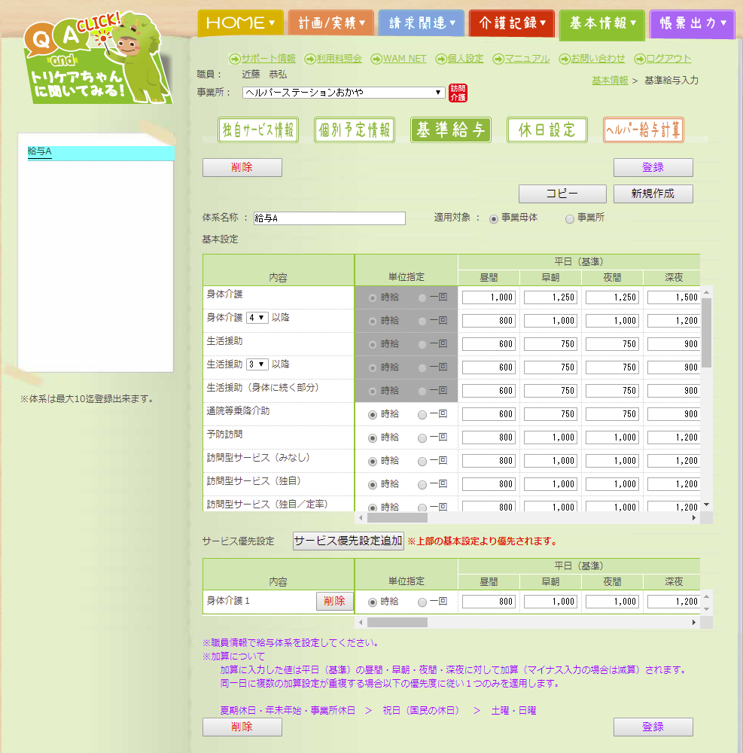The height and width of the screenshot is (753, 743).
Task: Click the サービス優先設定追加 button
Action: [x=348, y=541]
